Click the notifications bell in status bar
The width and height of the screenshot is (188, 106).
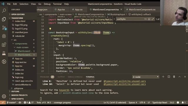(x=183, y=102)
